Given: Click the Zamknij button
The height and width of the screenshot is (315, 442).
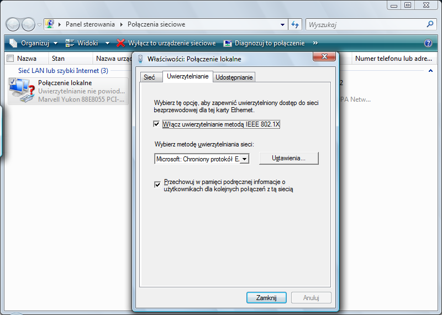Looking at the screenshot, I should (x=266, y=297).
